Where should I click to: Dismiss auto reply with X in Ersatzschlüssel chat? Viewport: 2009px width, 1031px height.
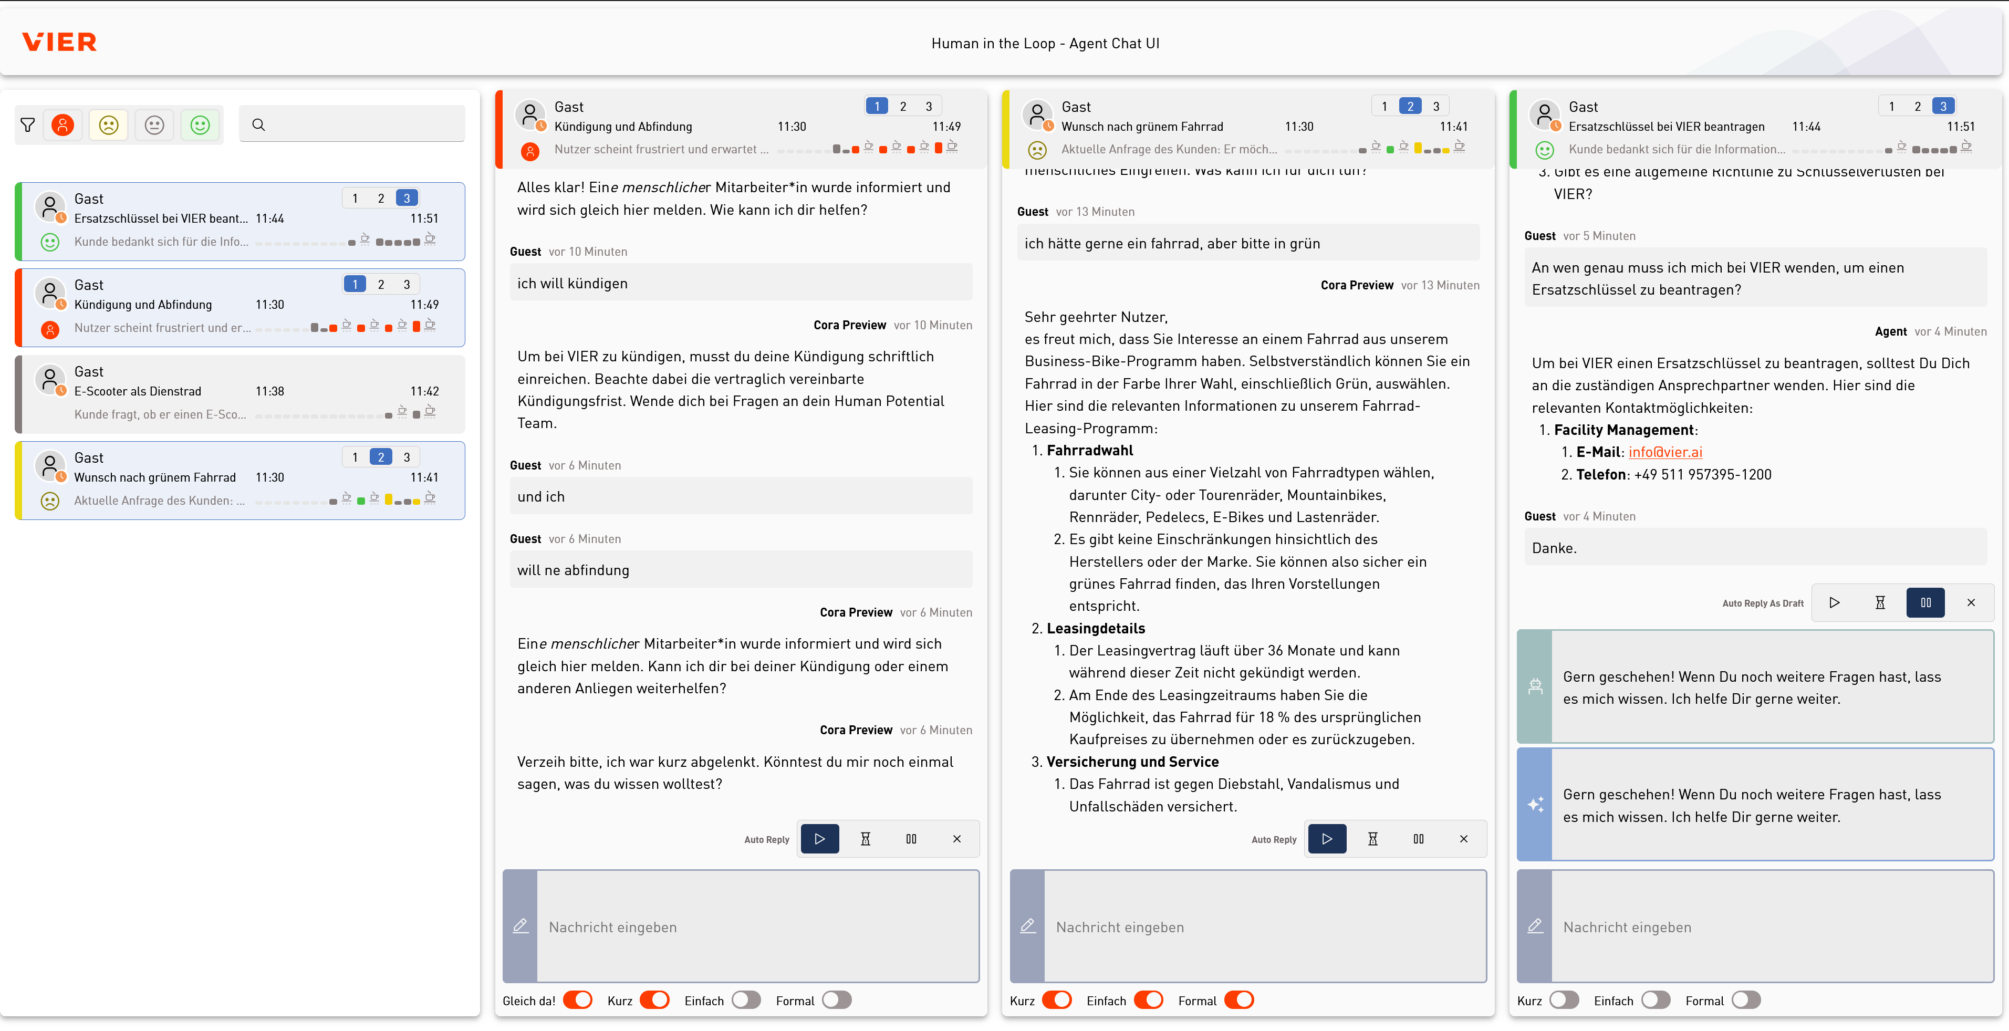coord(1971,603)
